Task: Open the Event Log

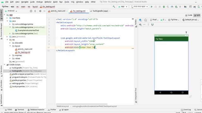Action: tap(186, 110)
